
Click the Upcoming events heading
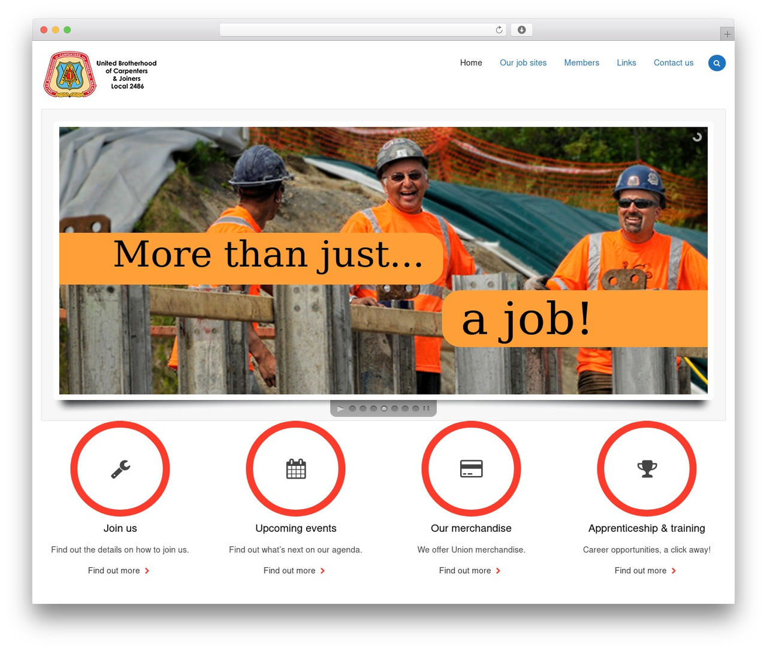pyautogui.click(x=296, y=528)
